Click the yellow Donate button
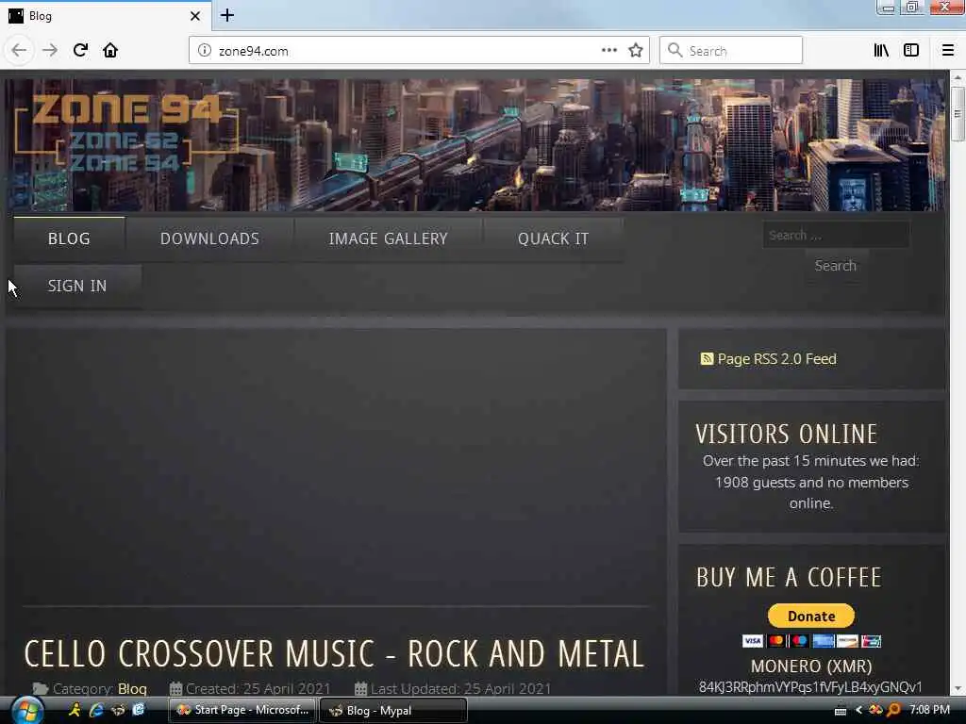The image size is (966, 724). pyautogui.click(x=811, y=616)
